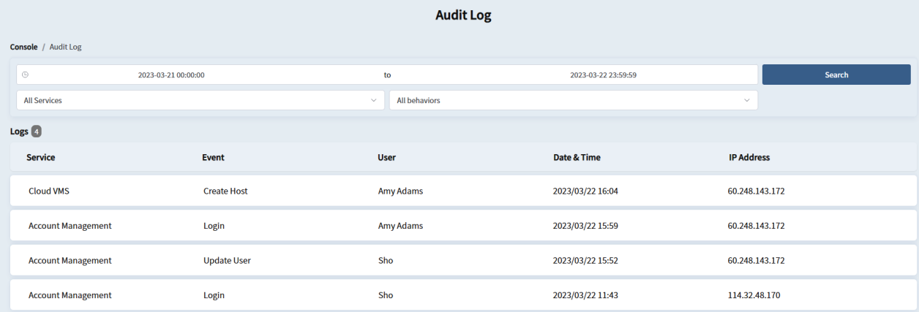The height and width of the screenshot is (312, 919).
Task: Edit the start date 2023-03-21 00:00:00
Action: click(x=171, y=75)
